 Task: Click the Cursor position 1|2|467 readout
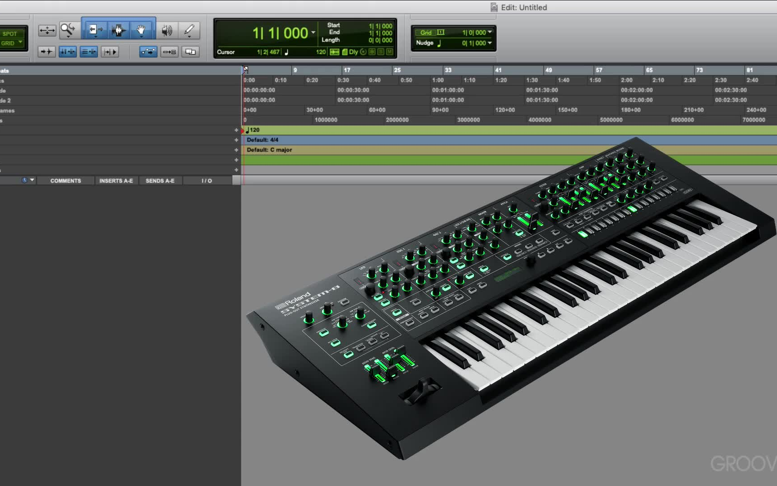[x=268, y=52]
